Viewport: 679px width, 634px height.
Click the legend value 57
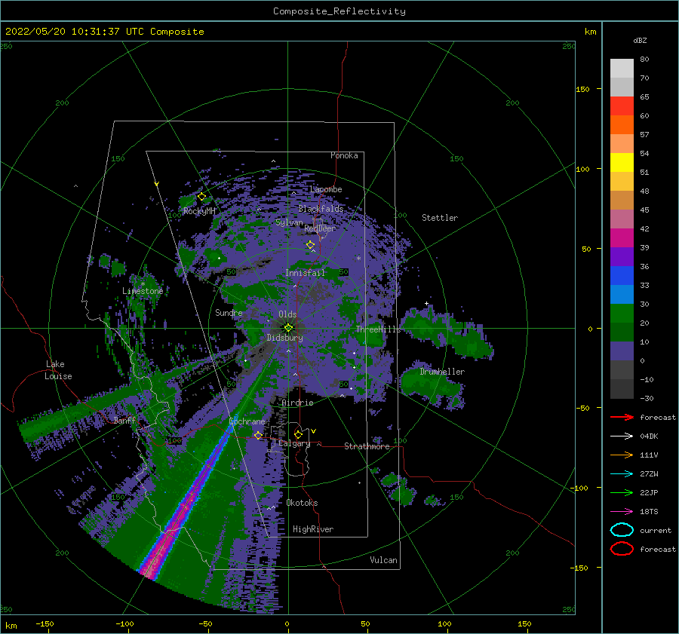[x=644, y=135]
